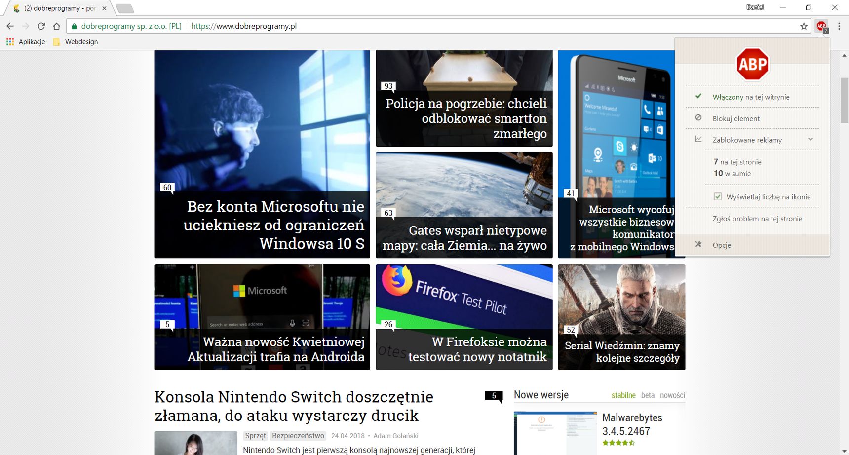Open article Gates wsparł nietypowe mapy
849x455 pixels.
pyautogui.click(x=464, y=238)
